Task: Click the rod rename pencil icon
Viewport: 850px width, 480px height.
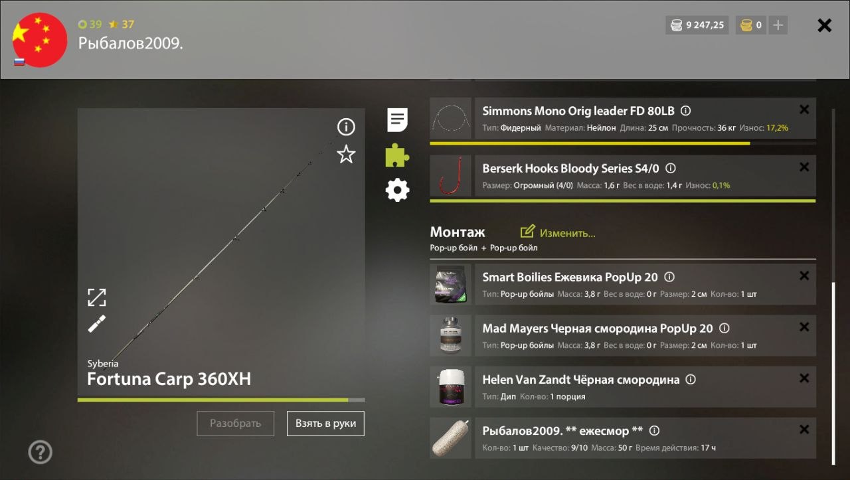Action: (97, 324)
